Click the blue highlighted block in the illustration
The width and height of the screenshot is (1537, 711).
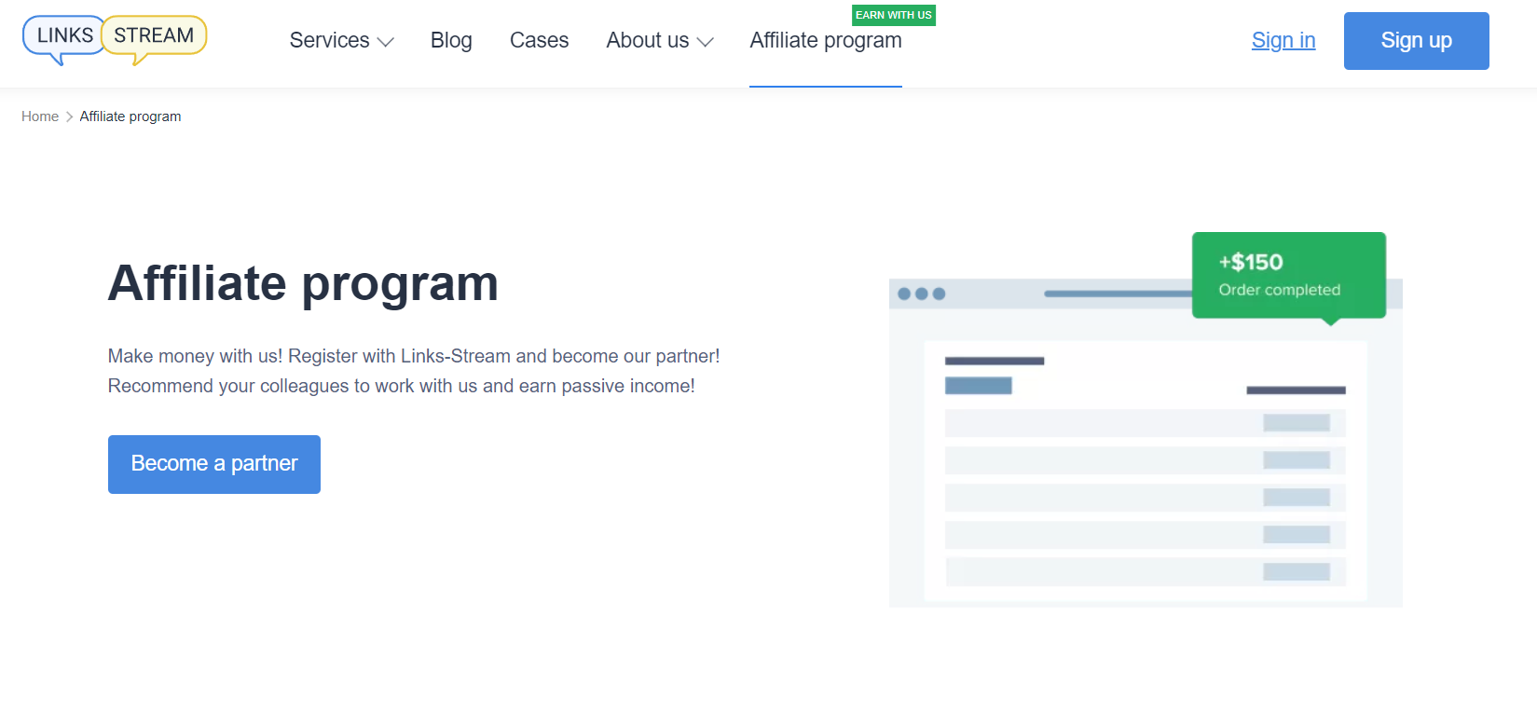click(978, 386)
